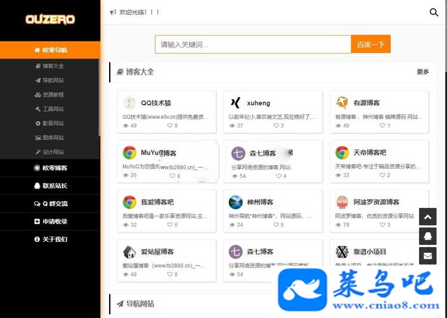Click the QQ技术猿 description text
447x318 pixels.
[x=165, y=117]
